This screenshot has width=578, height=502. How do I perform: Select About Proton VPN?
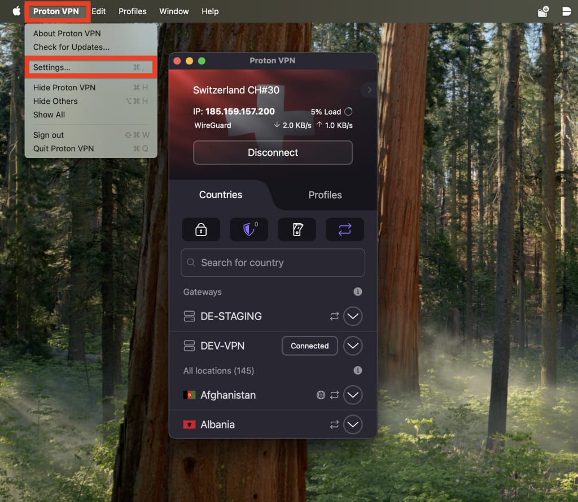(x=91, y=33)
